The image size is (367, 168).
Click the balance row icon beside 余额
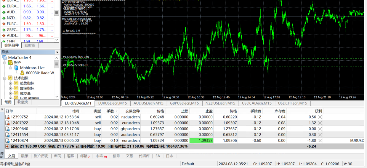pyautogui.click(x=7, y=146)
